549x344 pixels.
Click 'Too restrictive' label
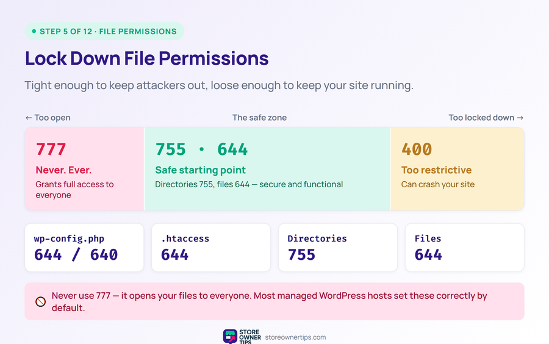[x=436, y=170]
